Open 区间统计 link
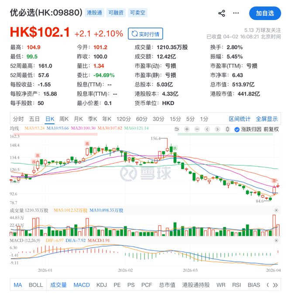Image resolution: width=291 pixels, height=297 pixels. [240, 119]
